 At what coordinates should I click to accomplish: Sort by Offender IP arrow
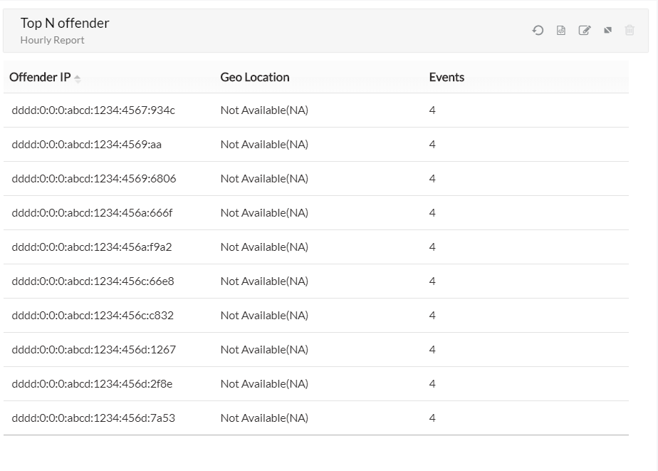(x=77, y=78)
